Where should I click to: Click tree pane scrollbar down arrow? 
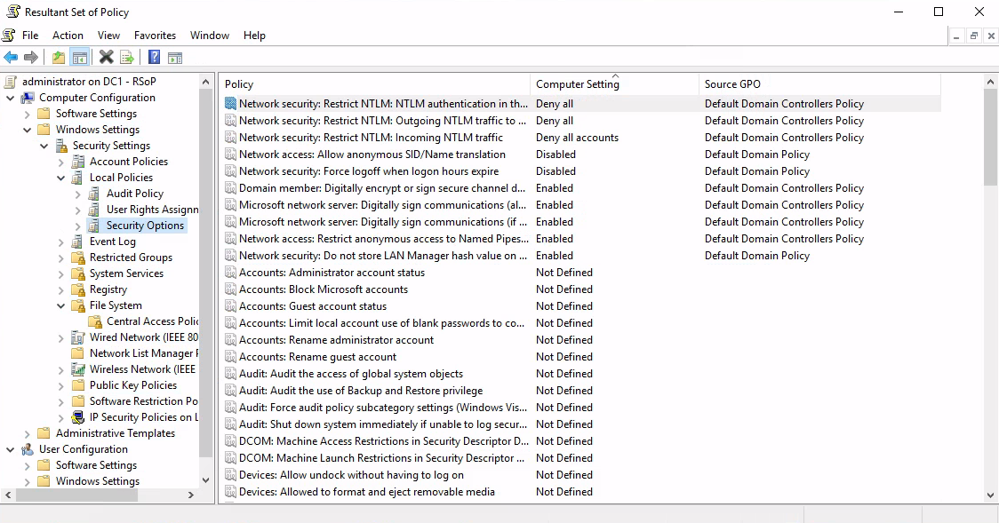[205, 480]
